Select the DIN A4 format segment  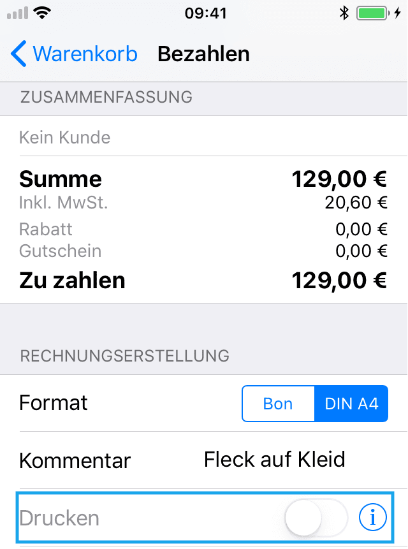click(351, 404)
